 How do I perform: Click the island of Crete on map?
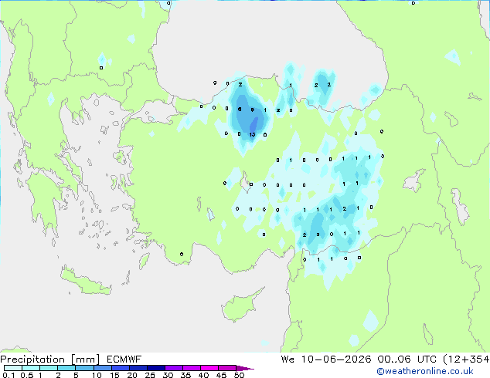point(85,282)
